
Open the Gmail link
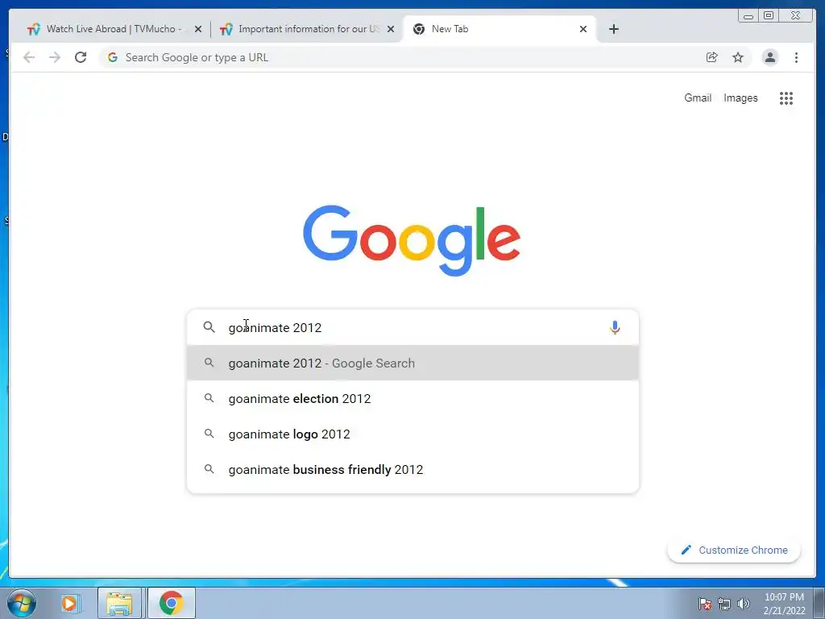[698, 98]
